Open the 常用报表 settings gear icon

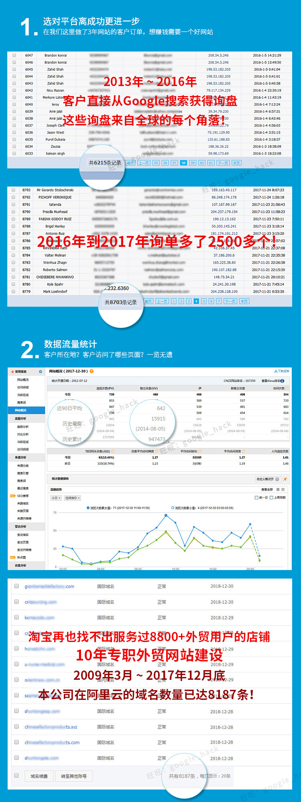pos(40,371)
